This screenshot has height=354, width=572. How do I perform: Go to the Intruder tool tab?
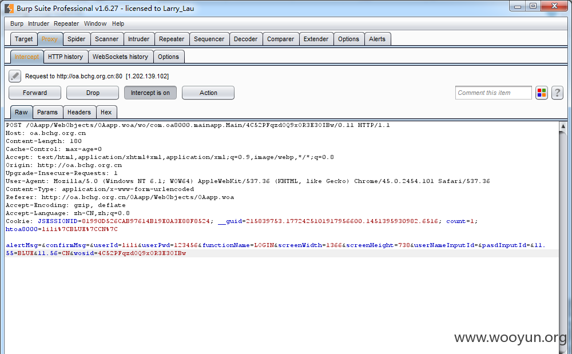[138, 39]
